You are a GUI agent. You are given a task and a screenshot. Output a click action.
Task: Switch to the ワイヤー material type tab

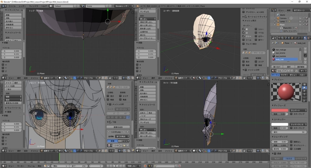(x=284, y=75)
